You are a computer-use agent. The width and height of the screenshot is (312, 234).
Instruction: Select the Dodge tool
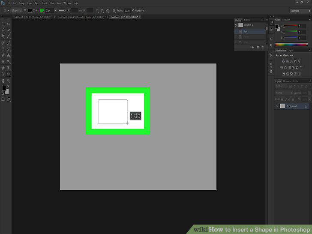[9, 61]
